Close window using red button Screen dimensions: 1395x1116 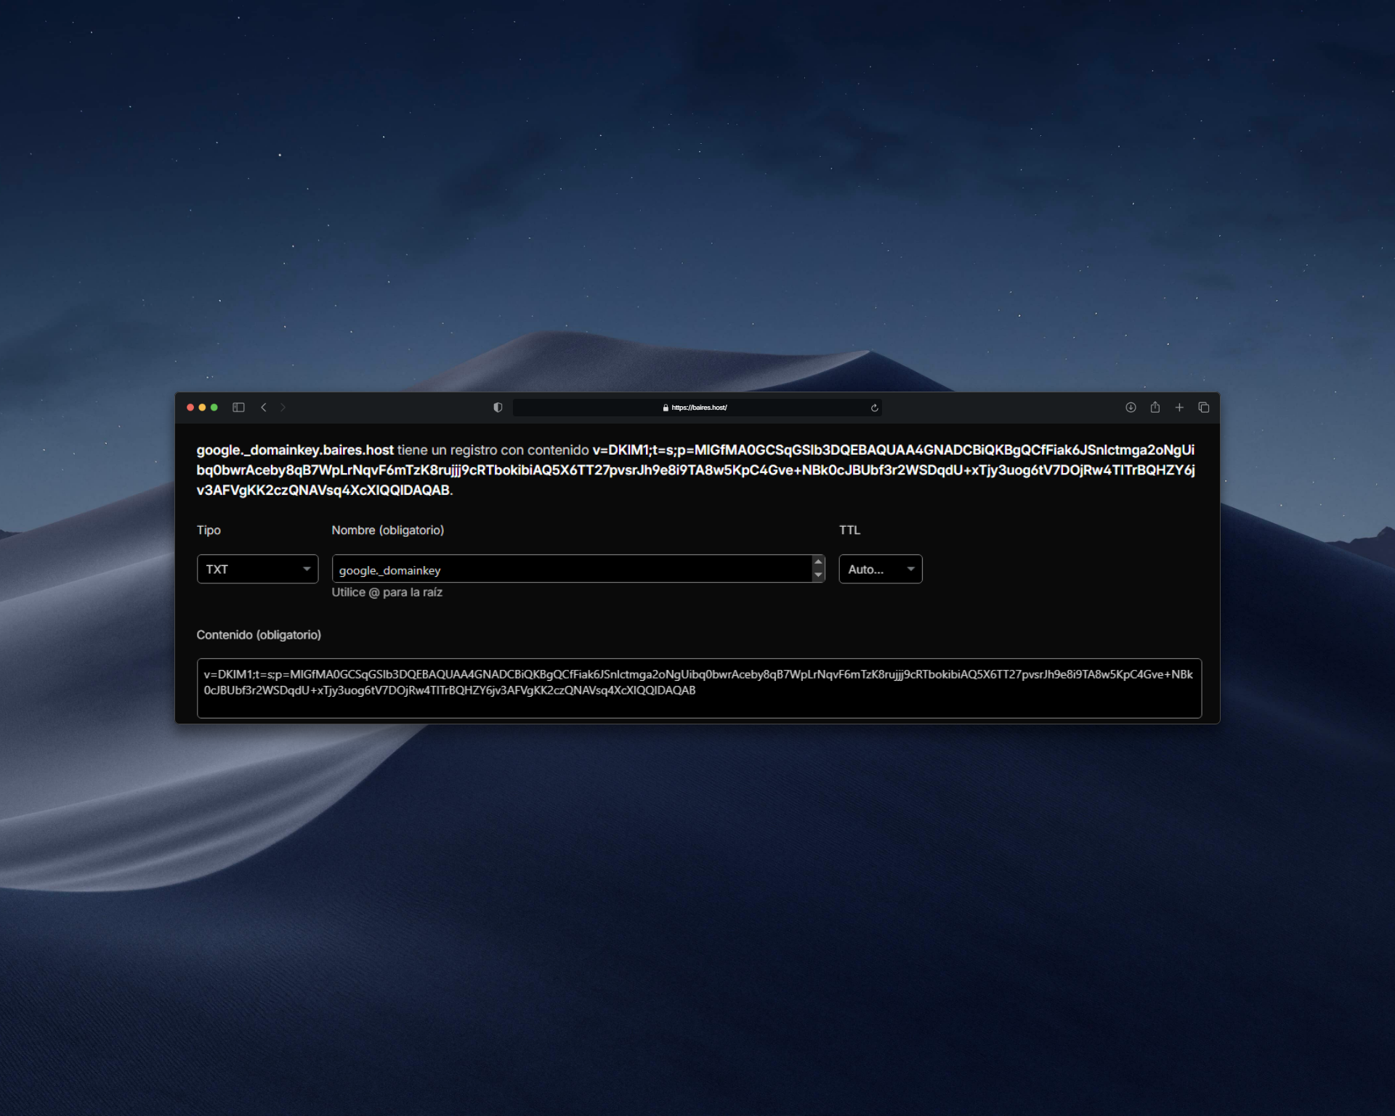190,408
